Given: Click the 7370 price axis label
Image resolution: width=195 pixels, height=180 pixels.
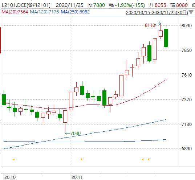Looking at the screenshot, I should (x=187, y=100).
